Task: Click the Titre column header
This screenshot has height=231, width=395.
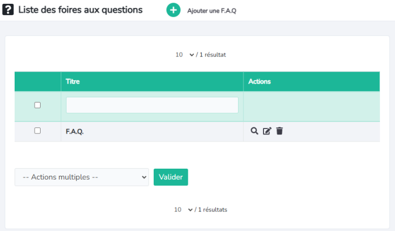Action: click(73, 81)
